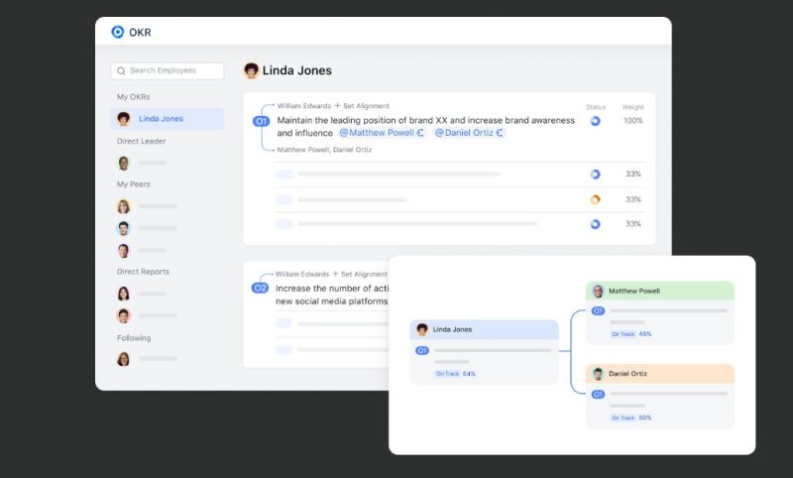Screen dimensions: 793x478
Task: Click the Direct Reports section label
Action: point(143,272)
